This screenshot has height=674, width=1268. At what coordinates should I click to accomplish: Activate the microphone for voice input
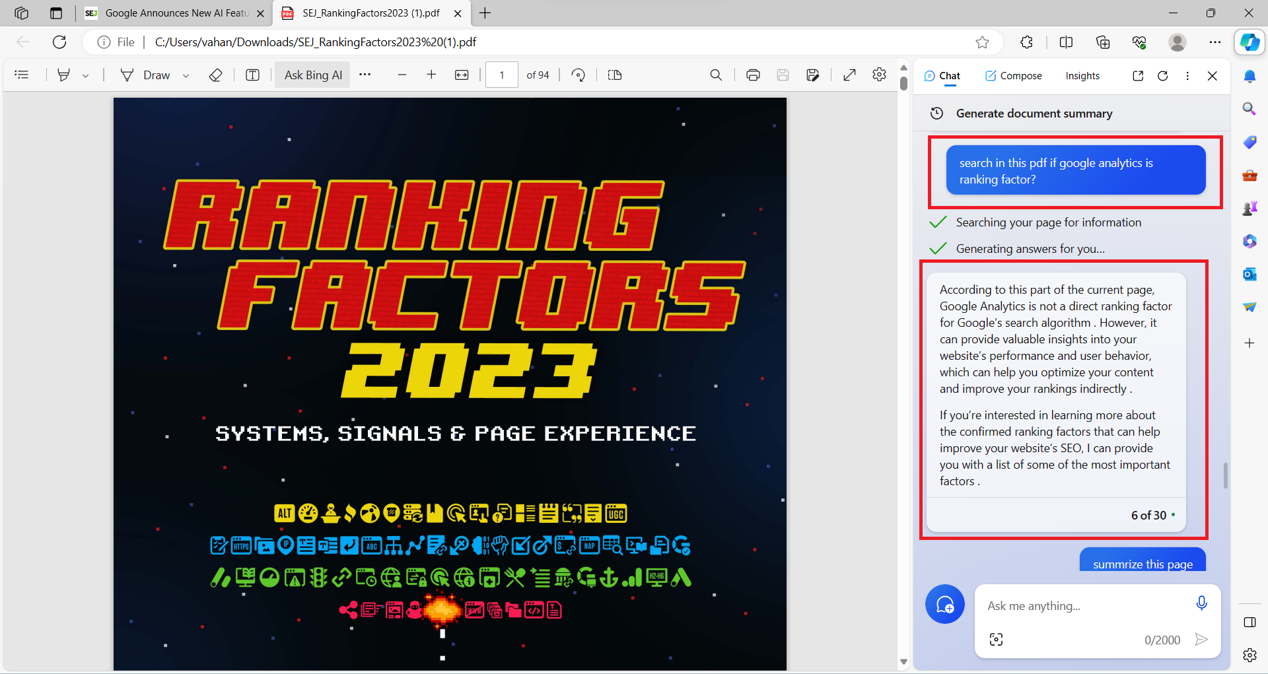coord(1201,603)
